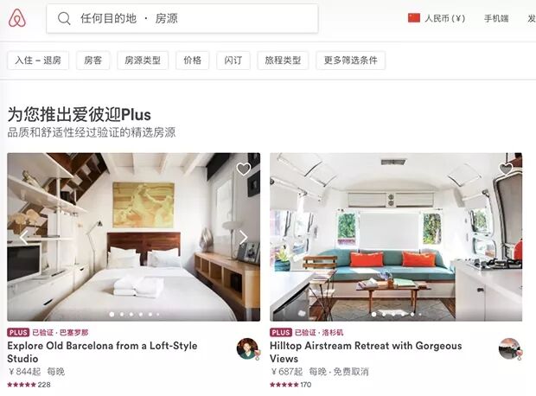Click the China flag icon
Image resolution: width=536 pixels, height=396 pixels.
tap(414, 18)
